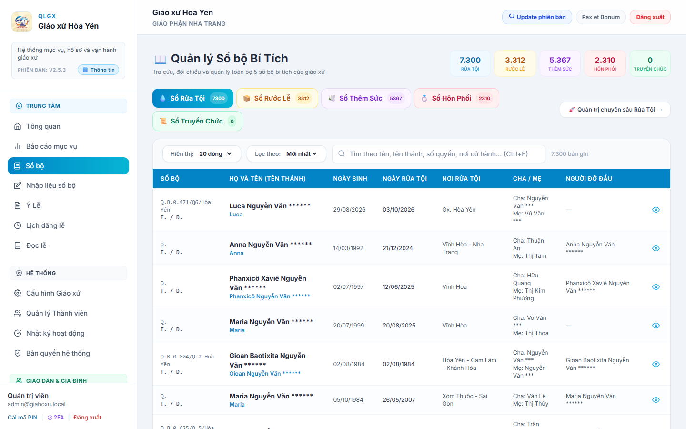The image size is (686, 429).
Task: Click the refresh icon in Update phiên bản
Action: (x=512, y=17)
